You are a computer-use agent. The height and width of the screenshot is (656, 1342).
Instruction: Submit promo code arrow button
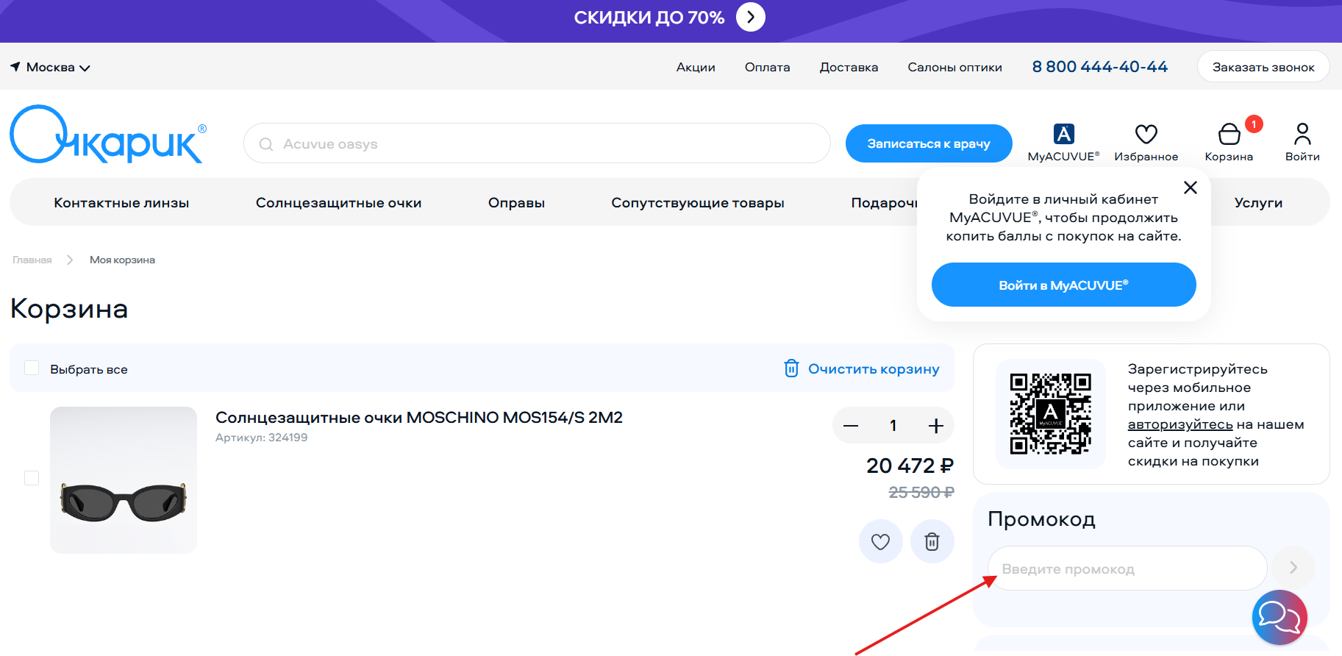(x=1293, y=567)
